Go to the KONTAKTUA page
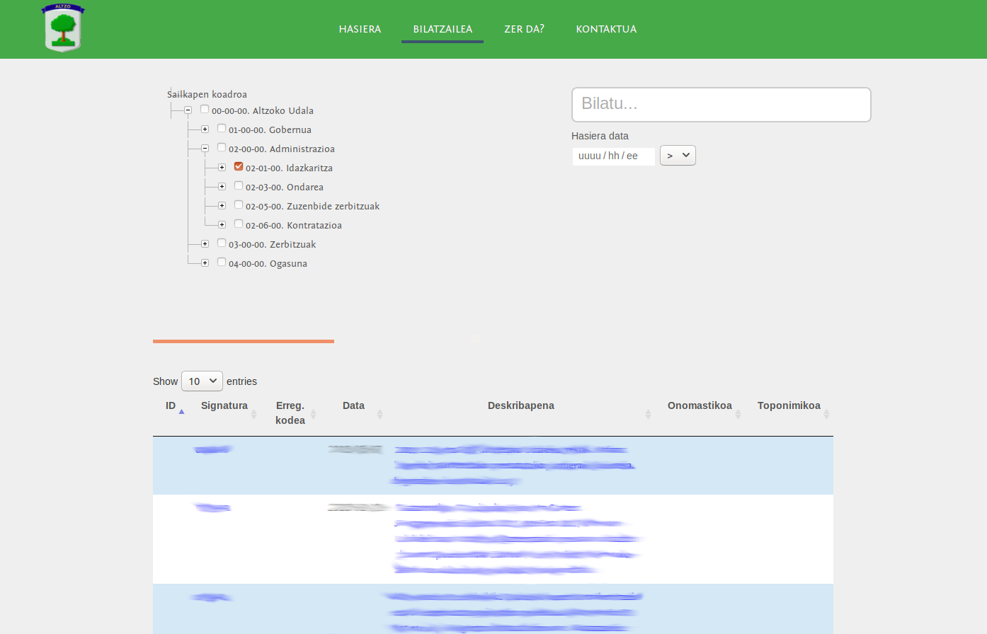987x634 pixels. click(x=606, y=29)
